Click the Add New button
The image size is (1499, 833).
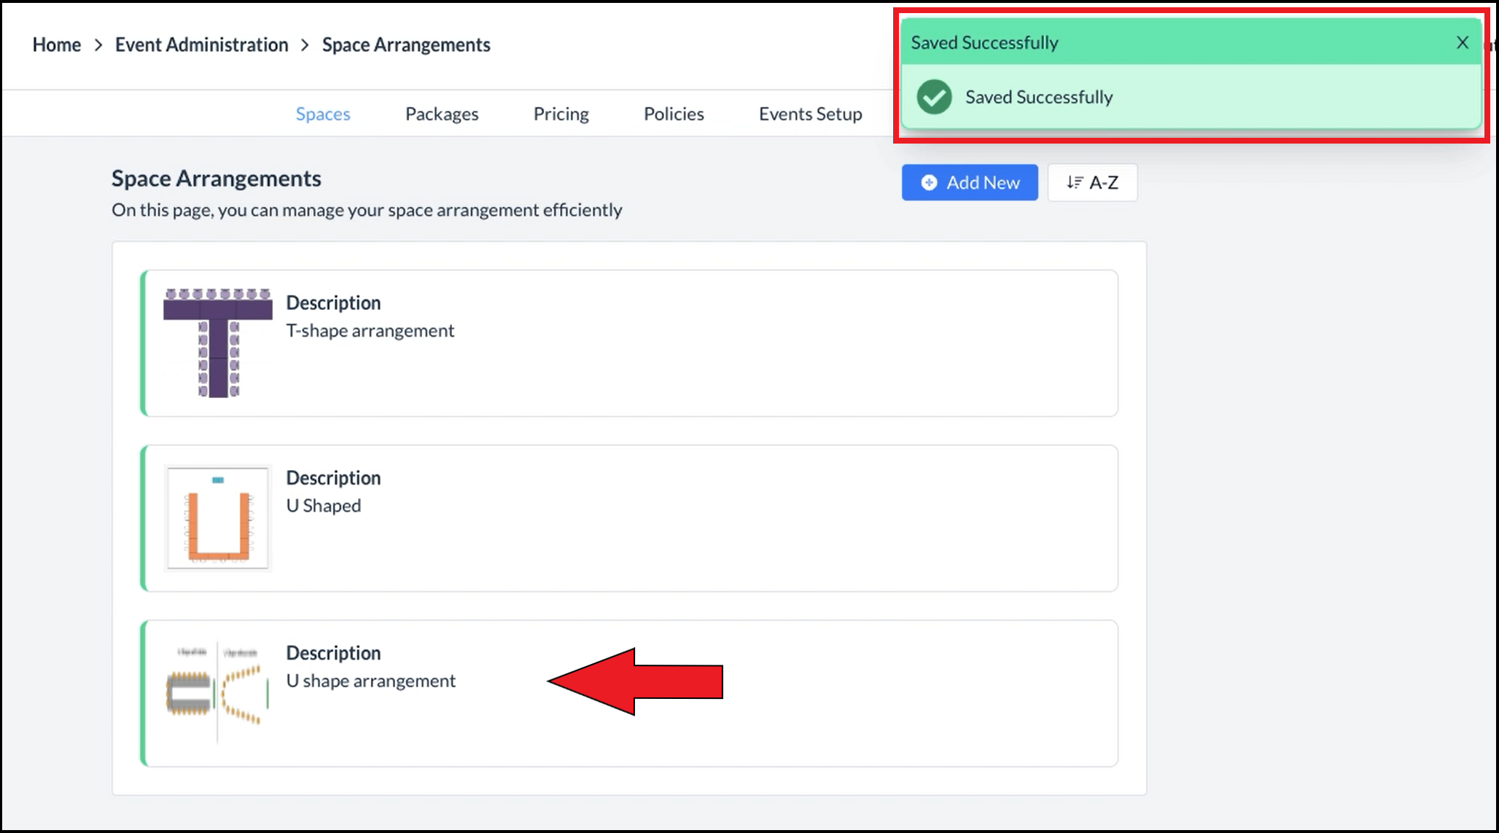(970, 181)
